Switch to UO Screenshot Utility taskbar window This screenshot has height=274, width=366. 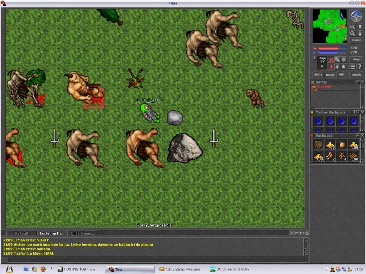point(229,269)
